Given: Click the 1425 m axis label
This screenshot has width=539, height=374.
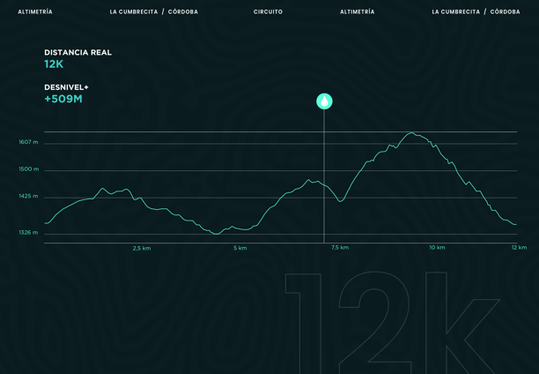Looking at the screenshot, I should [x=28, y=196].
